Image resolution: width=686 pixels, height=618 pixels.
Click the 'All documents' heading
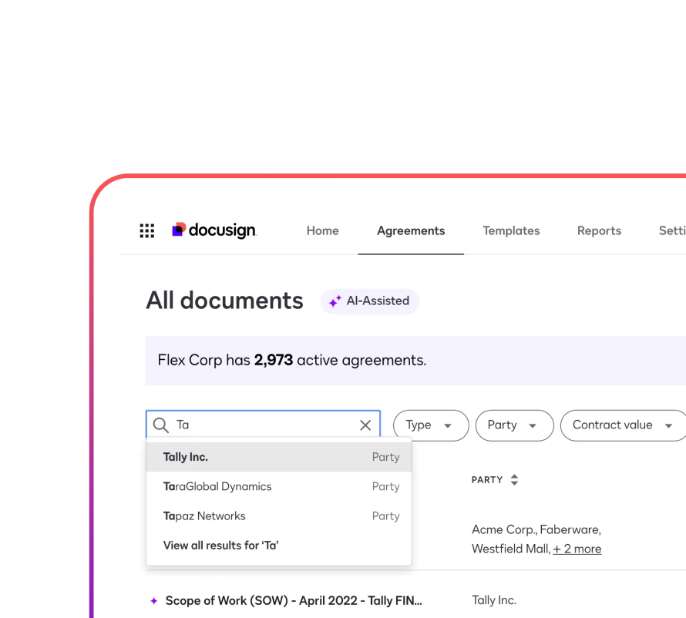pos(224,301)
